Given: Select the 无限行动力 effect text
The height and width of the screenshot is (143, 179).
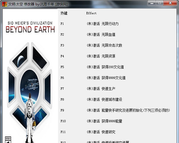Looking at the screenshot, I should tap(110, 24).
